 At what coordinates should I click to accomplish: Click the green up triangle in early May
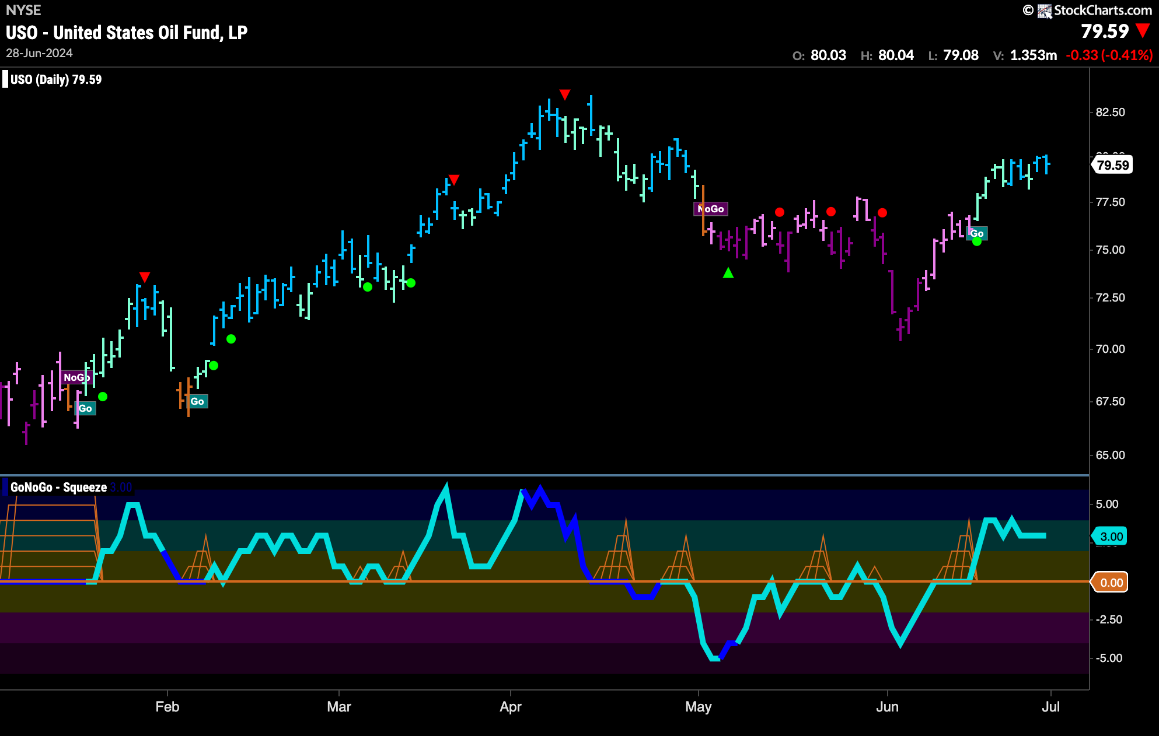pos(728,272)
